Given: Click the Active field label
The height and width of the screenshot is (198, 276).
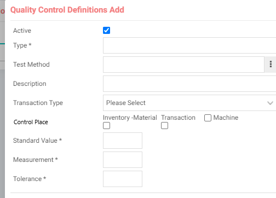Looking at the screenshot, I should coord(22,31).
